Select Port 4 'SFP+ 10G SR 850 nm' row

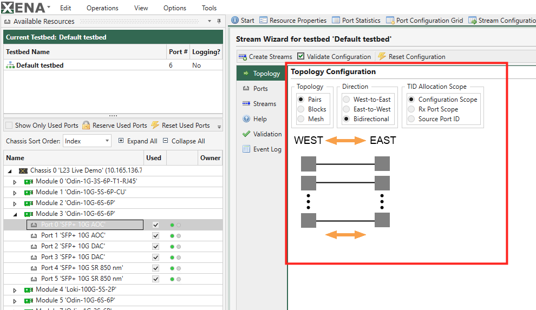113,268
